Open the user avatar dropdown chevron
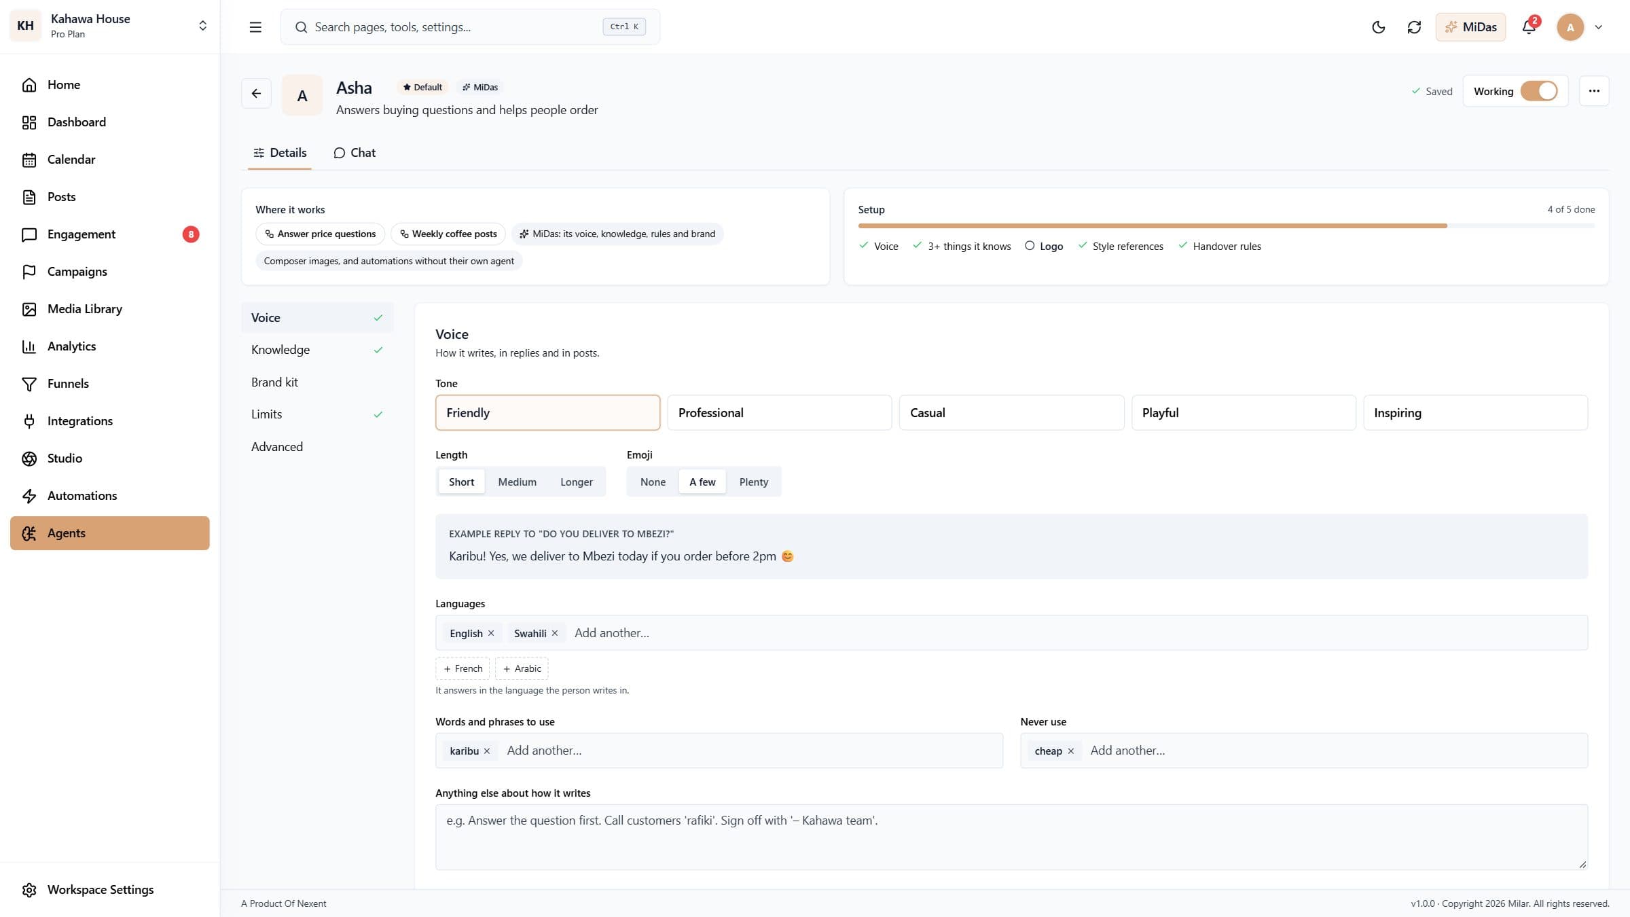Viewport: 1630px width, 917px height. point(1599,27)
